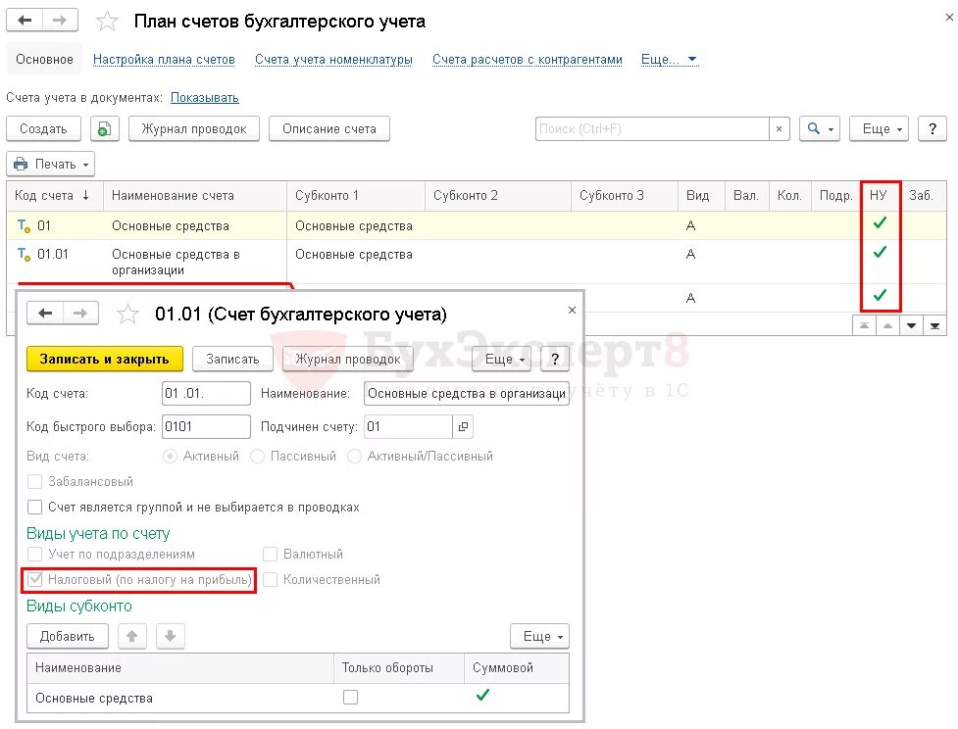This screenshot has width=958, height=729.
Task: Click the Суммовой checkmark for Основные средства
Action: pos(482,695)
